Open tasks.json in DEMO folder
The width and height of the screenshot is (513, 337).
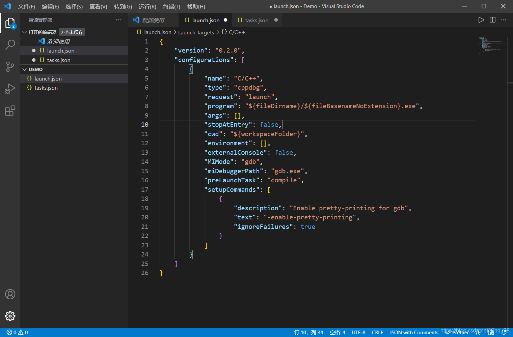[x=74, y=88]
